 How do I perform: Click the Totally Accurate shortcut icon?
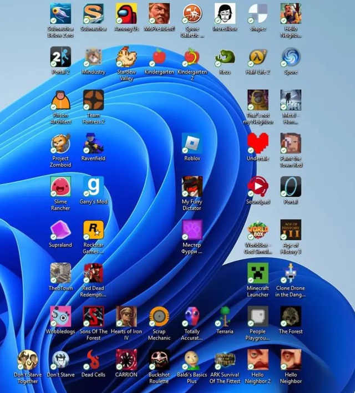[192, 317]
